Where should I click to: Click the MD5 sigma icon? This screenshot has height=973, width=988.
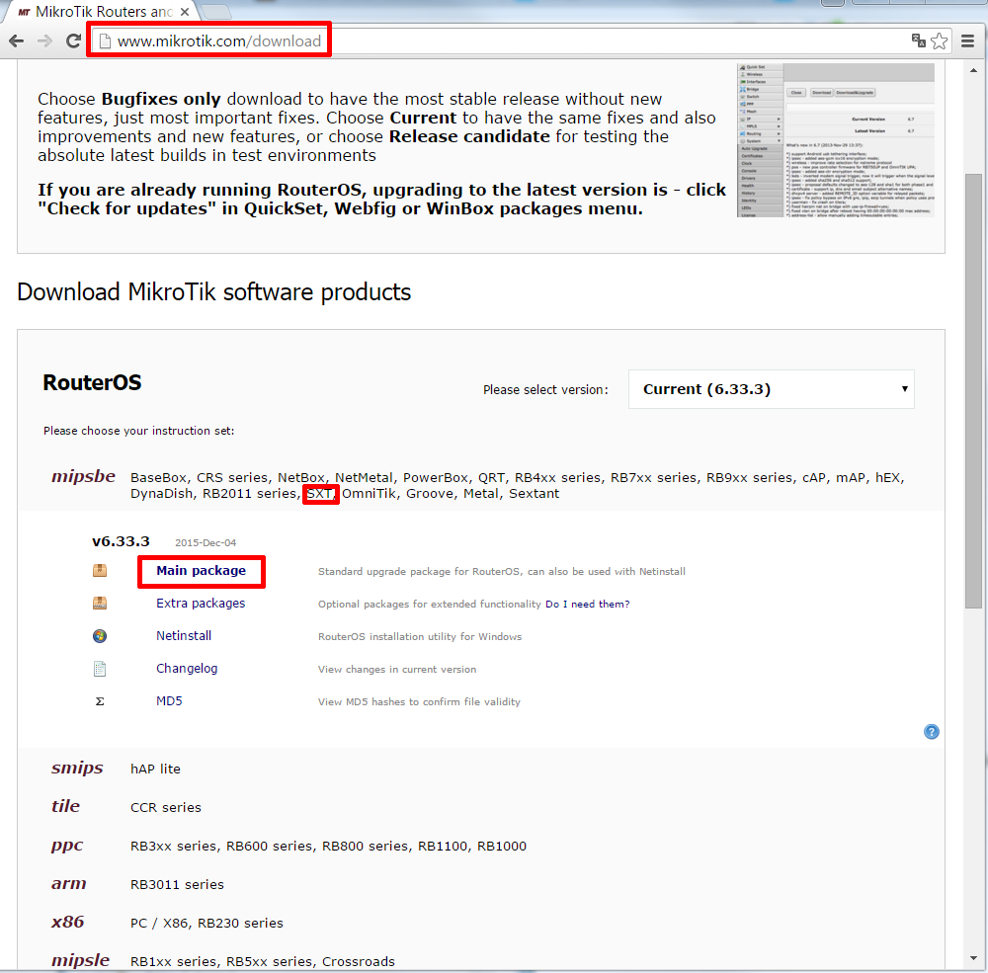pos(100,701)
